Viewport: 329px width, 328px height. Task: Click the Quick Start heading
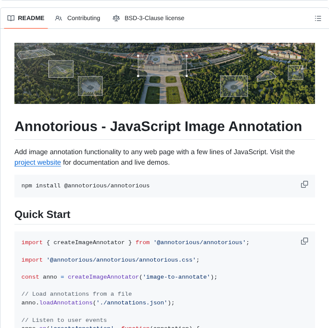click(x=42, y=214)
